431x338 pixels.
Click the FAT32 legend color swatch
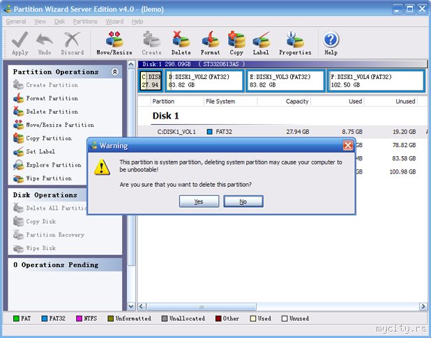point(44,318)
